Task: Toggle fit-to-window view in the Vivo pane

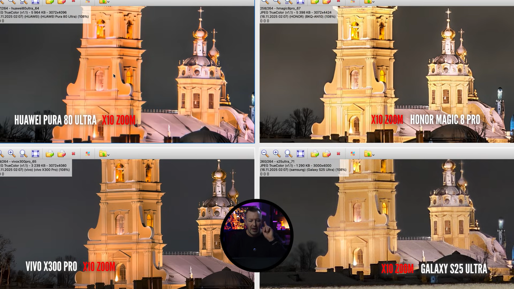Action: pos(35,153)
